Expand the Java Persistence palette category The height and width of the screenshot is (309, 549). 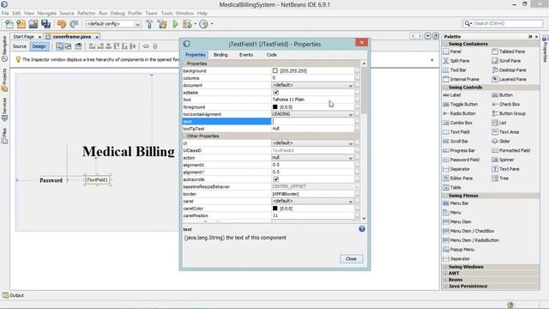point(445,286)
